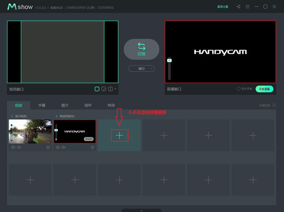284x212 pixels.
Task: Click the Mshow logo
Action: 20,7
